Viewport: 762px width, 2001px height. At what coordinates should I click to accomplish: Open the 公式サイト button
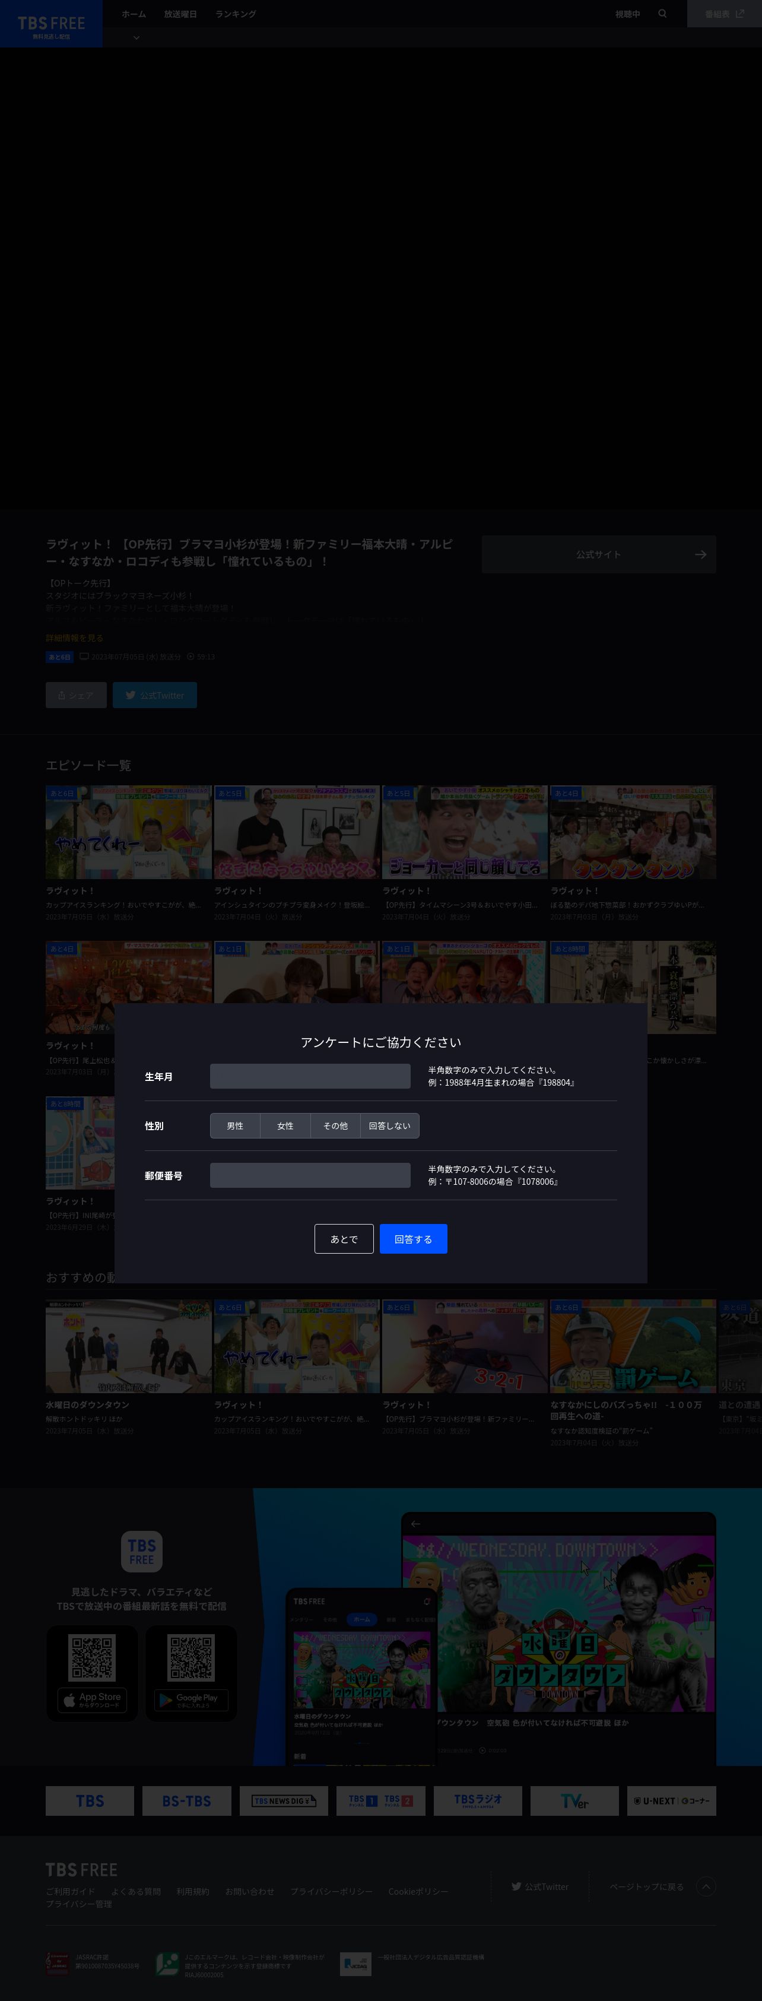[x=598, y=554]
